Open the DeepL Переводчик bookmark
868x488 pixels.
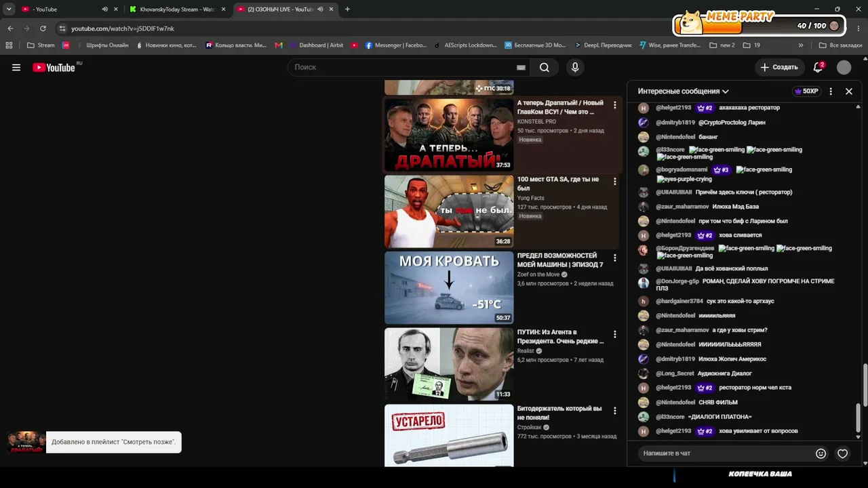pos(602,45)
